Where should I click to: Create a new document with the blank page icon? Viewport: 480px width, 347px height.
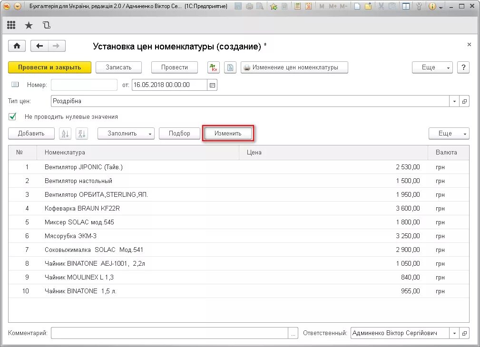tap(357, 6)
